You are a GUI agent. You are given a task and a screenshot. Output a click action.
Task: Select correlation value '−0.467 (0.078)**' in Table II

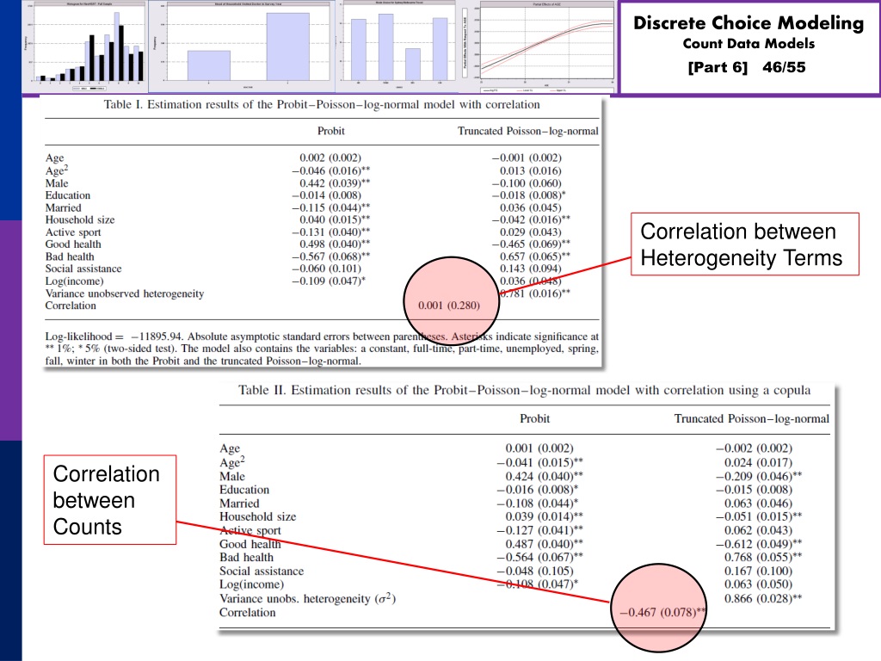point(662,612)
